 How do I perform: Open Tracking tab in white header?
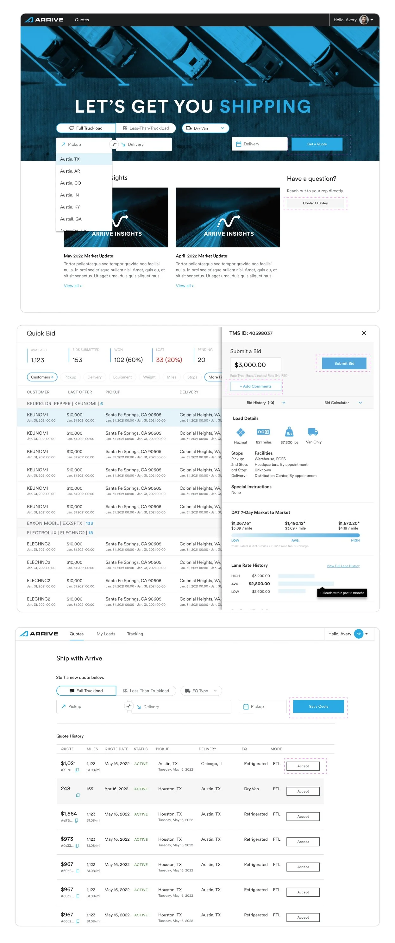(x=135, y=634)
